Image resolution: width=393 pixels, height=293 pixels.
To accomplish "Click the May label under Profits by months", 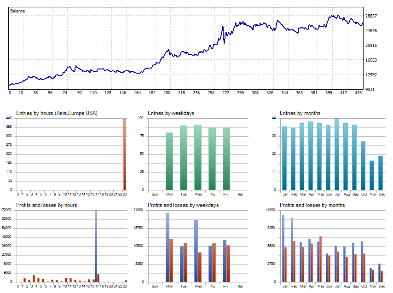I will click(321, 286).
